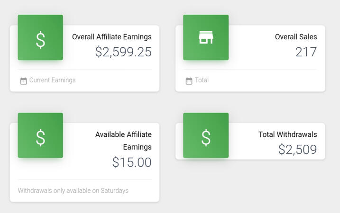Click the calendar icon beside Current Earnings

pyautogui.click(x=24, y=81)
